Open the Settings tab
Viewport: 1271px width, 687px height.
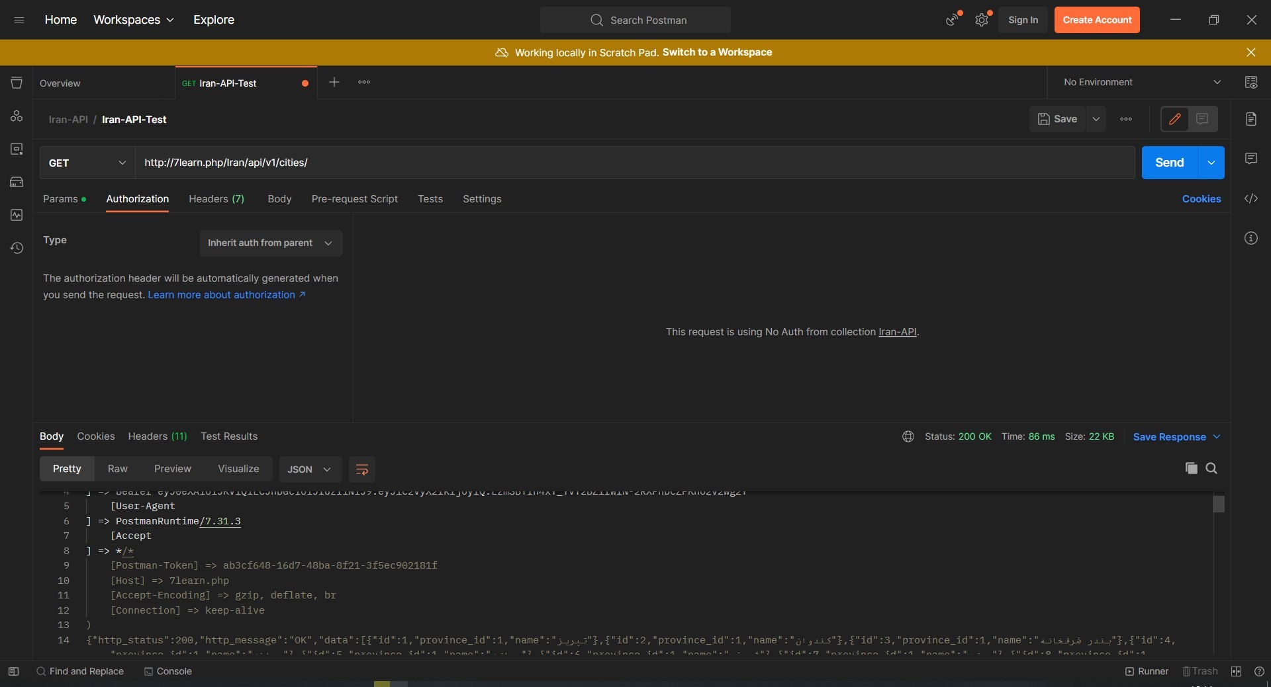click(482, 199)
